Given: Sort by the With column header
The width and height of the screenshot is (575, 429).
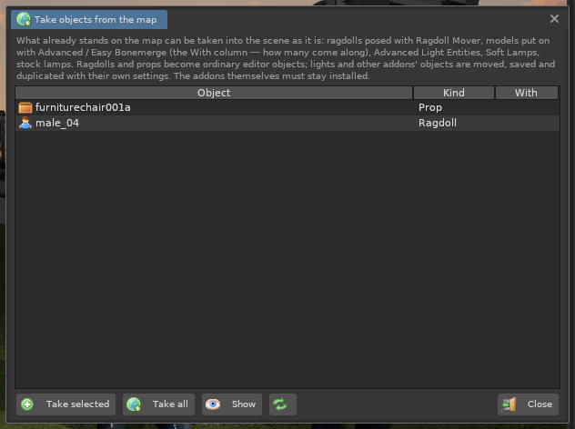Looking at the screenshot, I should pyautogui.click(x=526, y=93).
